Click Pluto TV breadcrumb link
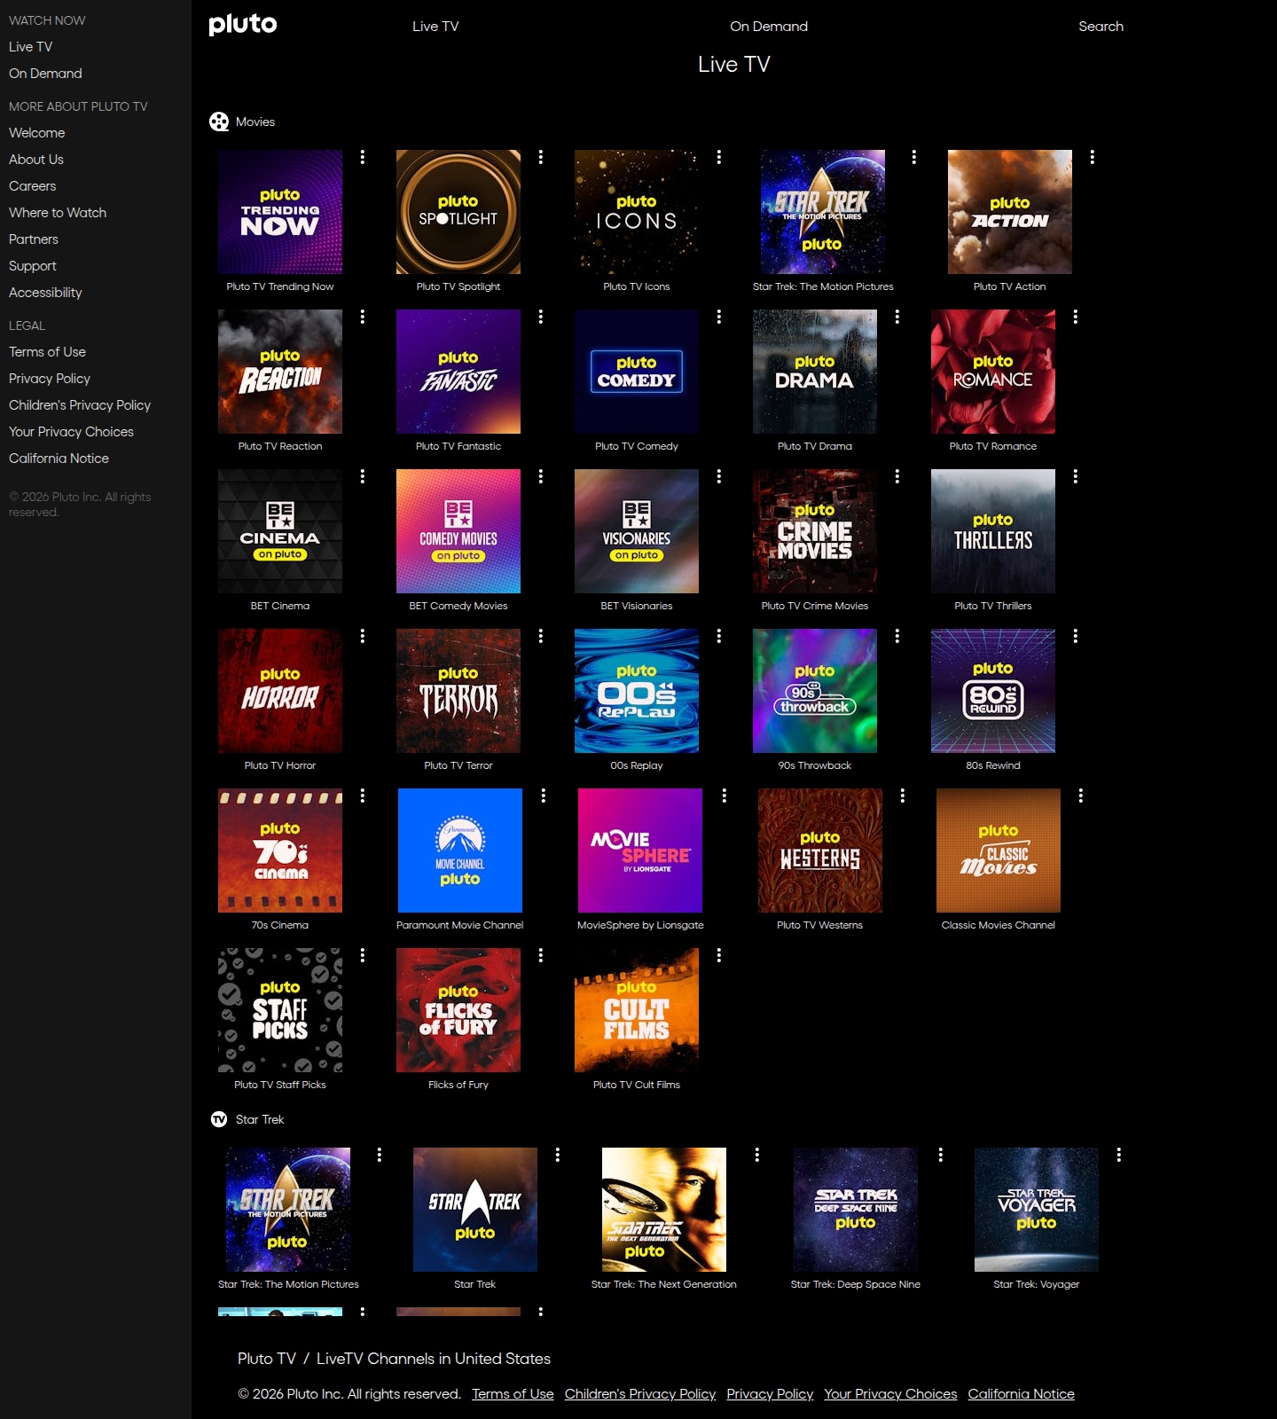Image resolution: width=1277 pixels, height=1419 pixels. coord(267,1359)
